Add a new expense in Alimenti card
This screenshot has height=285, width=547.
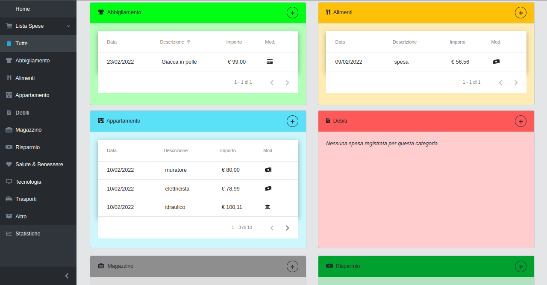521,13
